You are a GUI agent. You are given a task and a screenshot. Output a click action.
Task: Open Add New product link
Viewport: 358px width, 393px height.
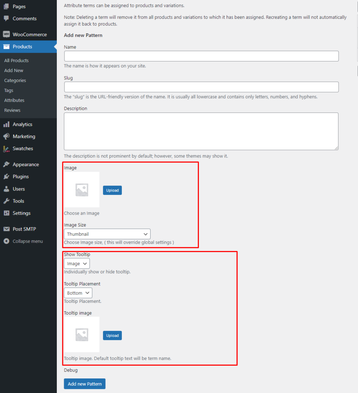13,71
